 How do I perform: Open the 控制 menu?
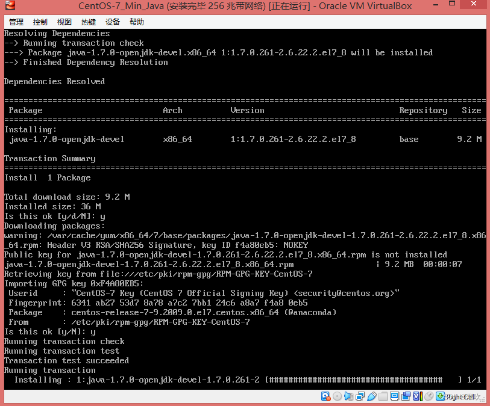coord(40,22)
